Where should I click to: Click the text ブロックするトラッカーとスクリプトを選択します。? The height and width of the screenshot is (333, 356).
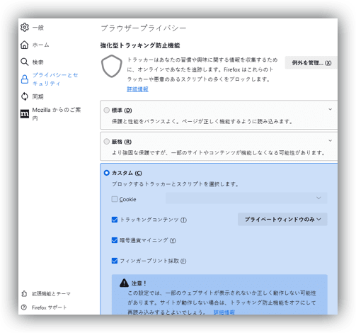click(175, 184)
